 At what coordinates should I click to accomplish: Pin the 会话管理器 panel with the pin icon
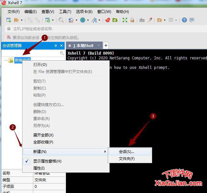(x=56, y=46)
